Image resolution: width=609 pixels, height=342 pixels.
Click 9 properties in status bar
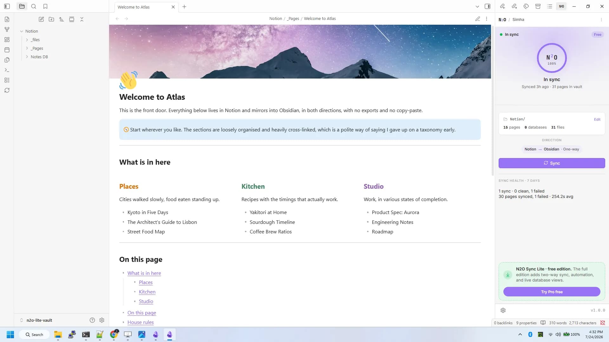[526, 323]
